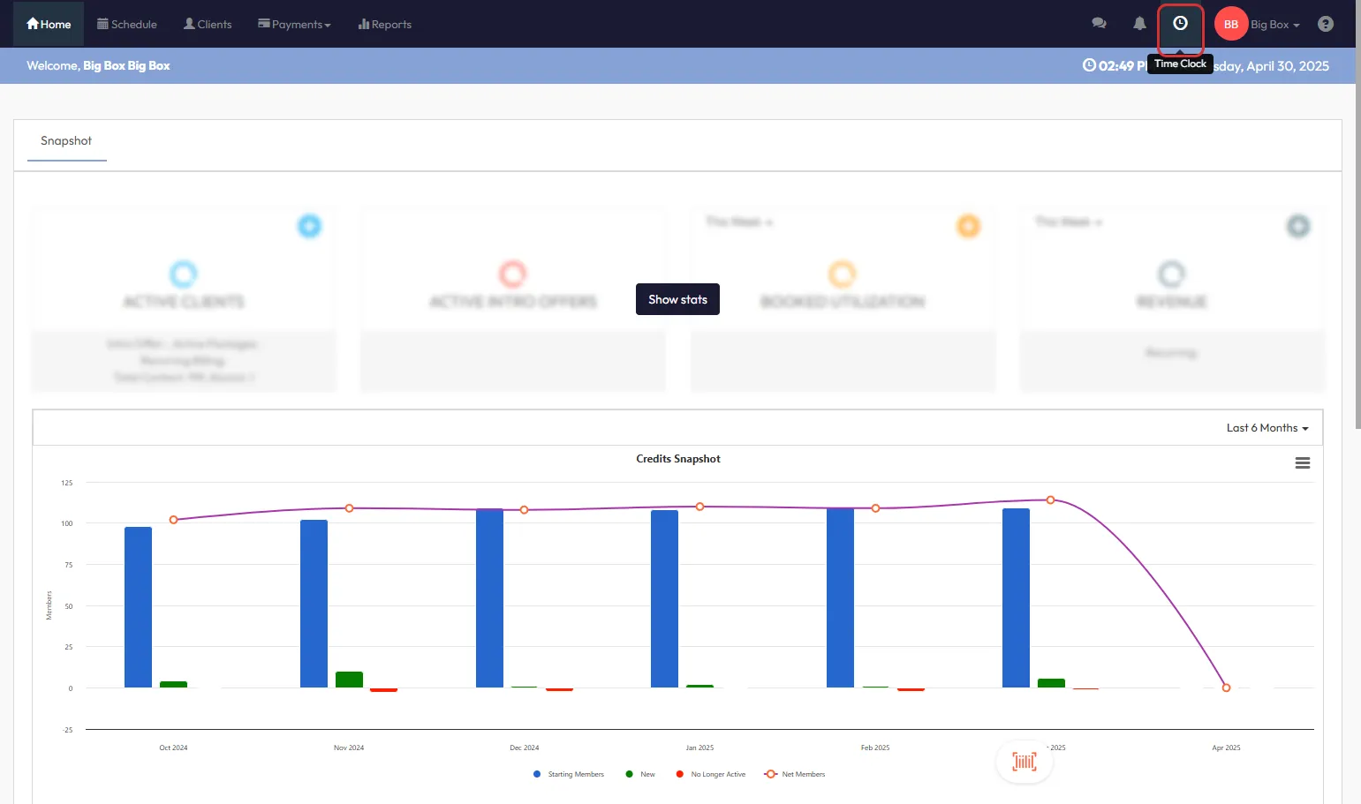1361x804 pixels.
Task: Toggle New series in chart legend
Action: (640, 774)
